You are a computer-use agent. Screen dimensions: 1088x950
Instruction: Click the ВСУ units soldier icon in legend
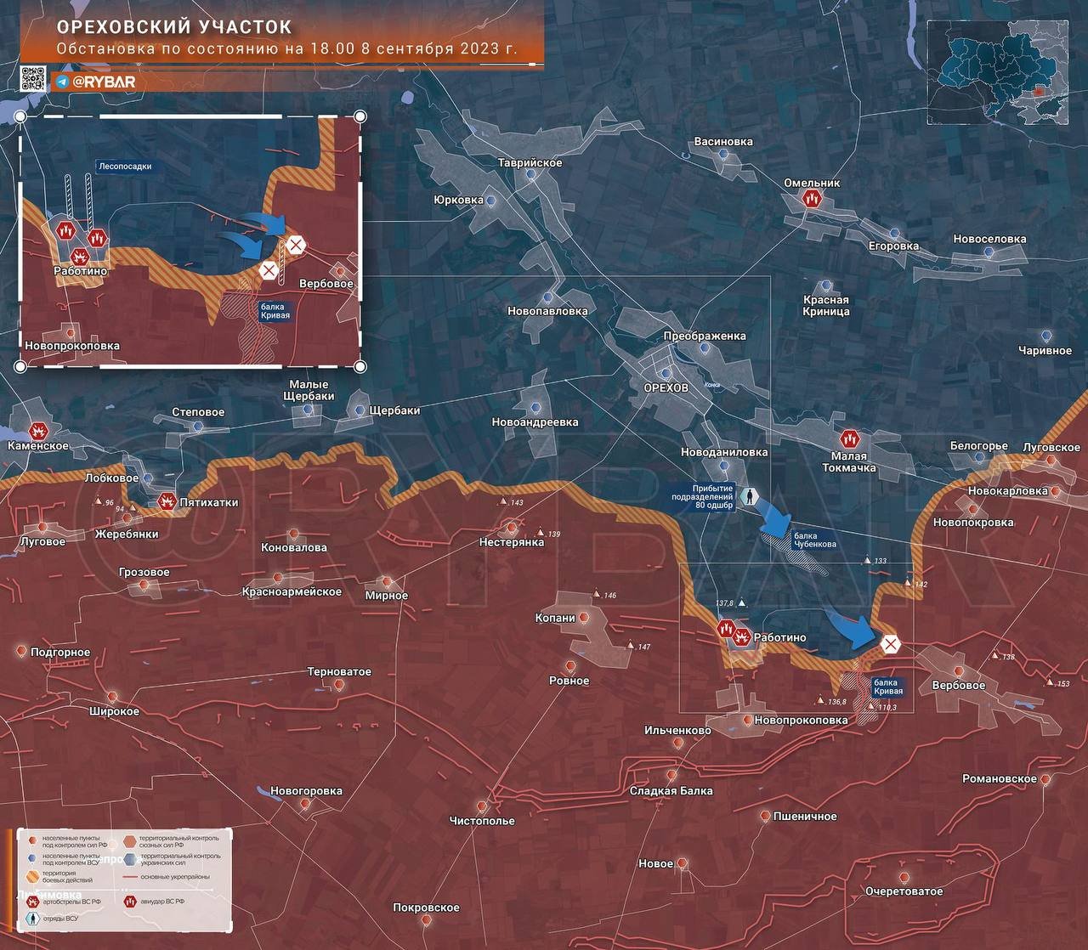(x=33, y=919)
